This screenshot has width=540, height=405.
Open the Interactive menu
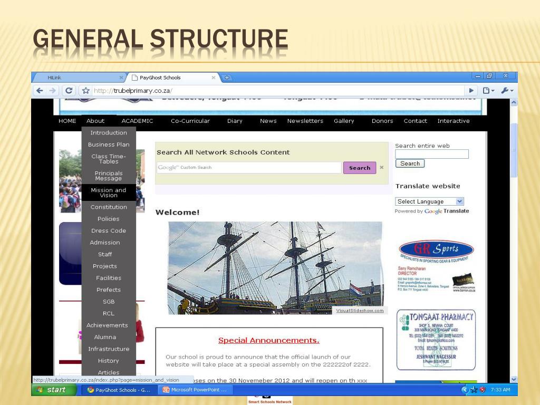point(454,121)
